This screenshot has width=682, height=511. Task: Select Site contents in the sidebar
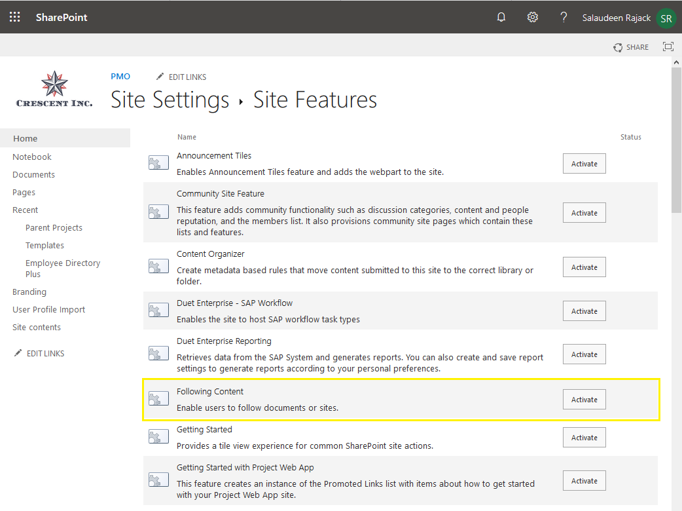[36, 327]
